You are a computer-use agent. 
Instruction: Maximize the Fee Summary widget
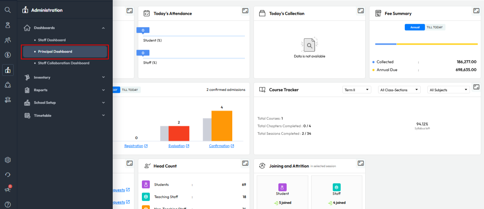pyautogui.click(x=476, y=11)
